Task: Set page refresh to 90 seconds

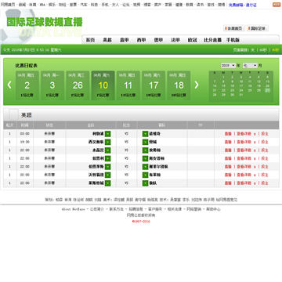Action: pyautogui.click(x=275, y=50)
